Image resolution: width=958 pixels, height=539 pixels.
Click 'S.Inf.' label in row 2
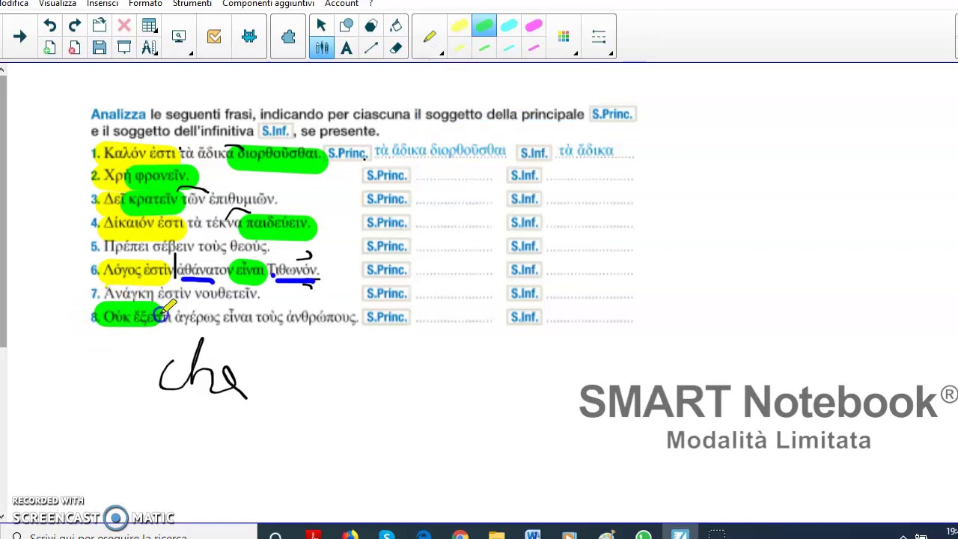pos(524,175)
